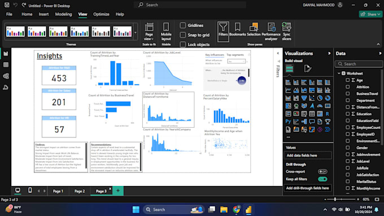Add a new report page

118,191
